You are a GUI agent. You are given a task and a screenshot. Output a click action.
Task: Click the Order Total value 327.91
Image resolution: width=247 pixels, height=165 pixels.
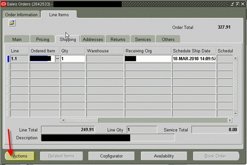pos(224,27)
